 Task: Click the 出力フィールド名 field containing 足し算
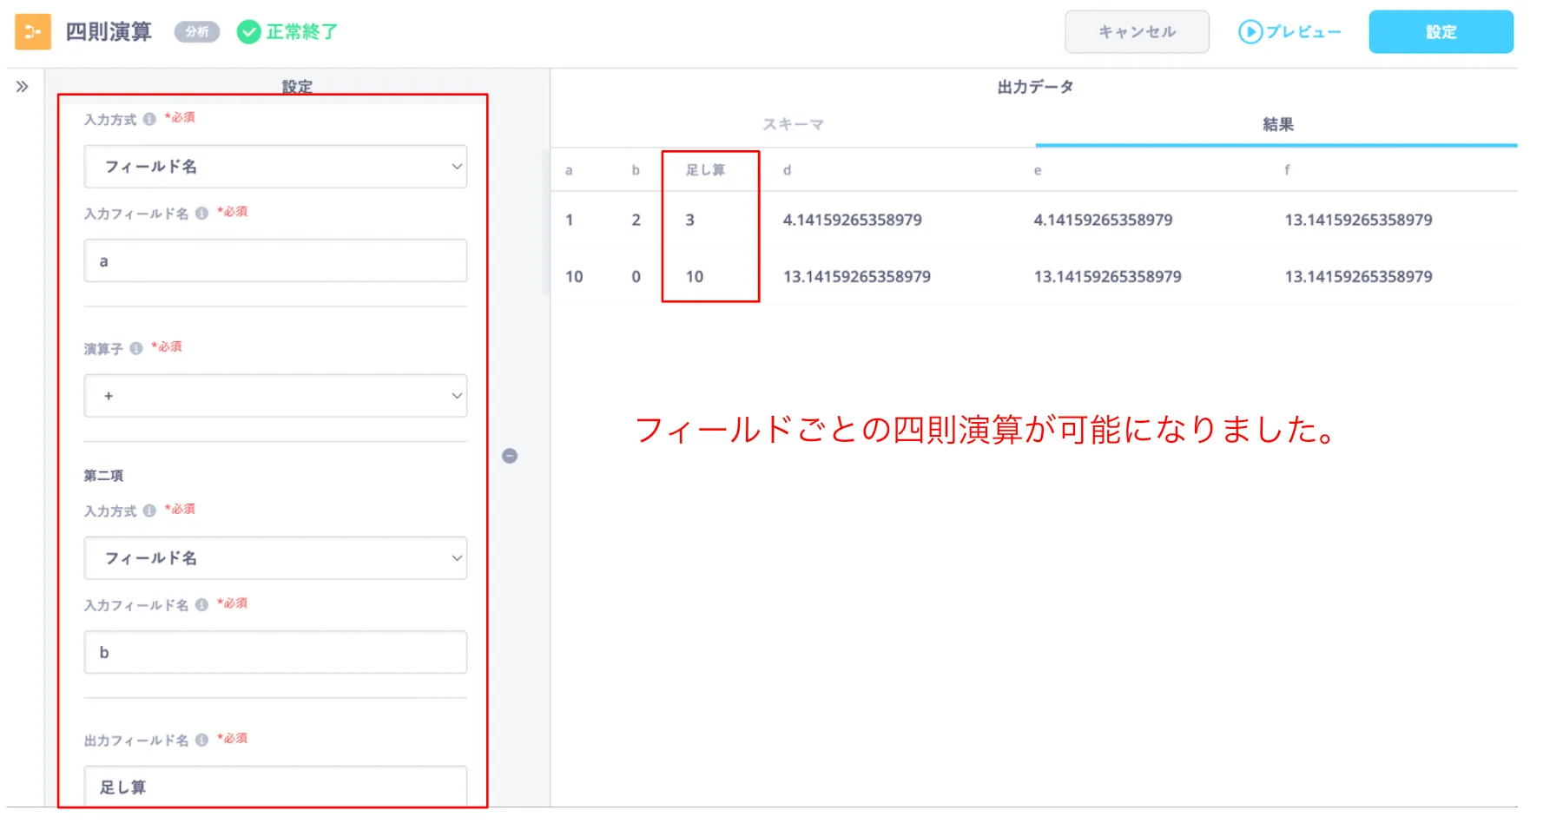coord(275,787)
